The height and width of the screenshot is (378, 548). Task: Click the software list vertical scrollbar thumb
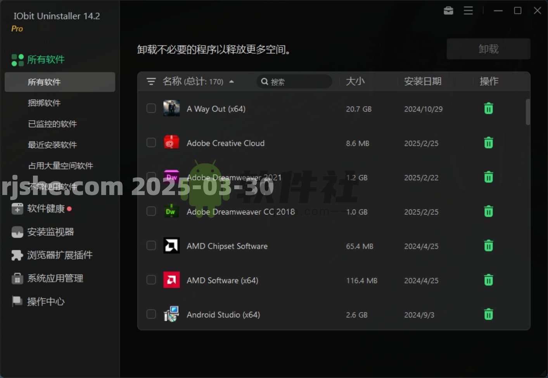point(527,112)
